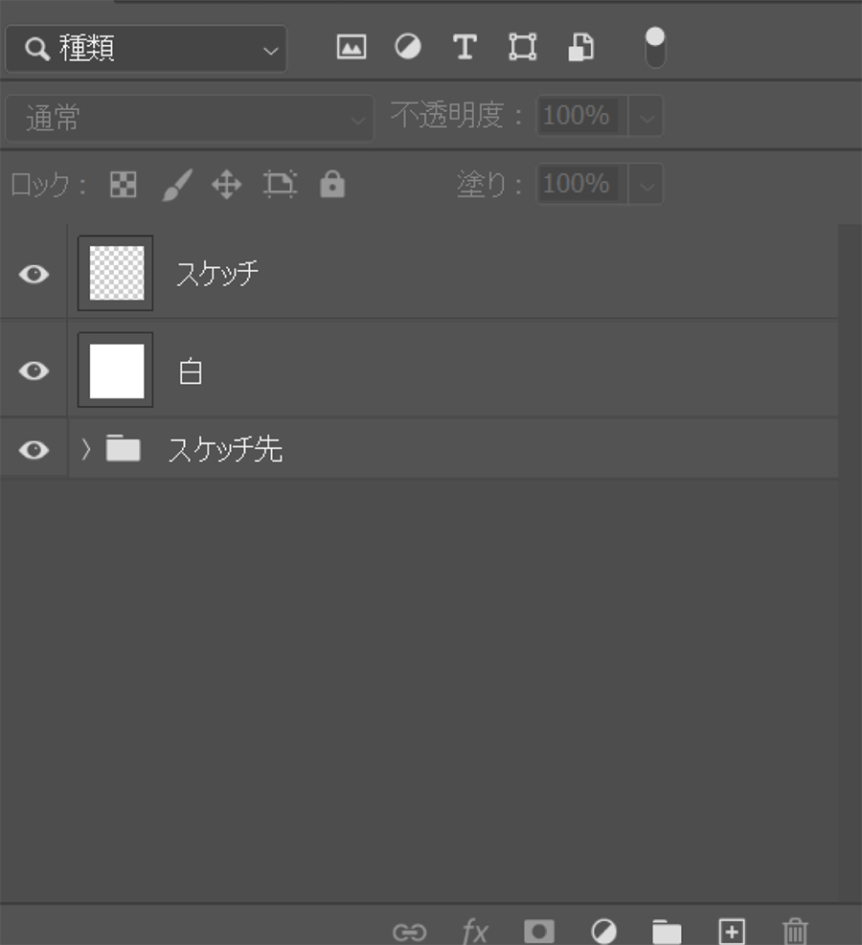862x945 pixels.
Task: Create a new layer
Action: 732,932
